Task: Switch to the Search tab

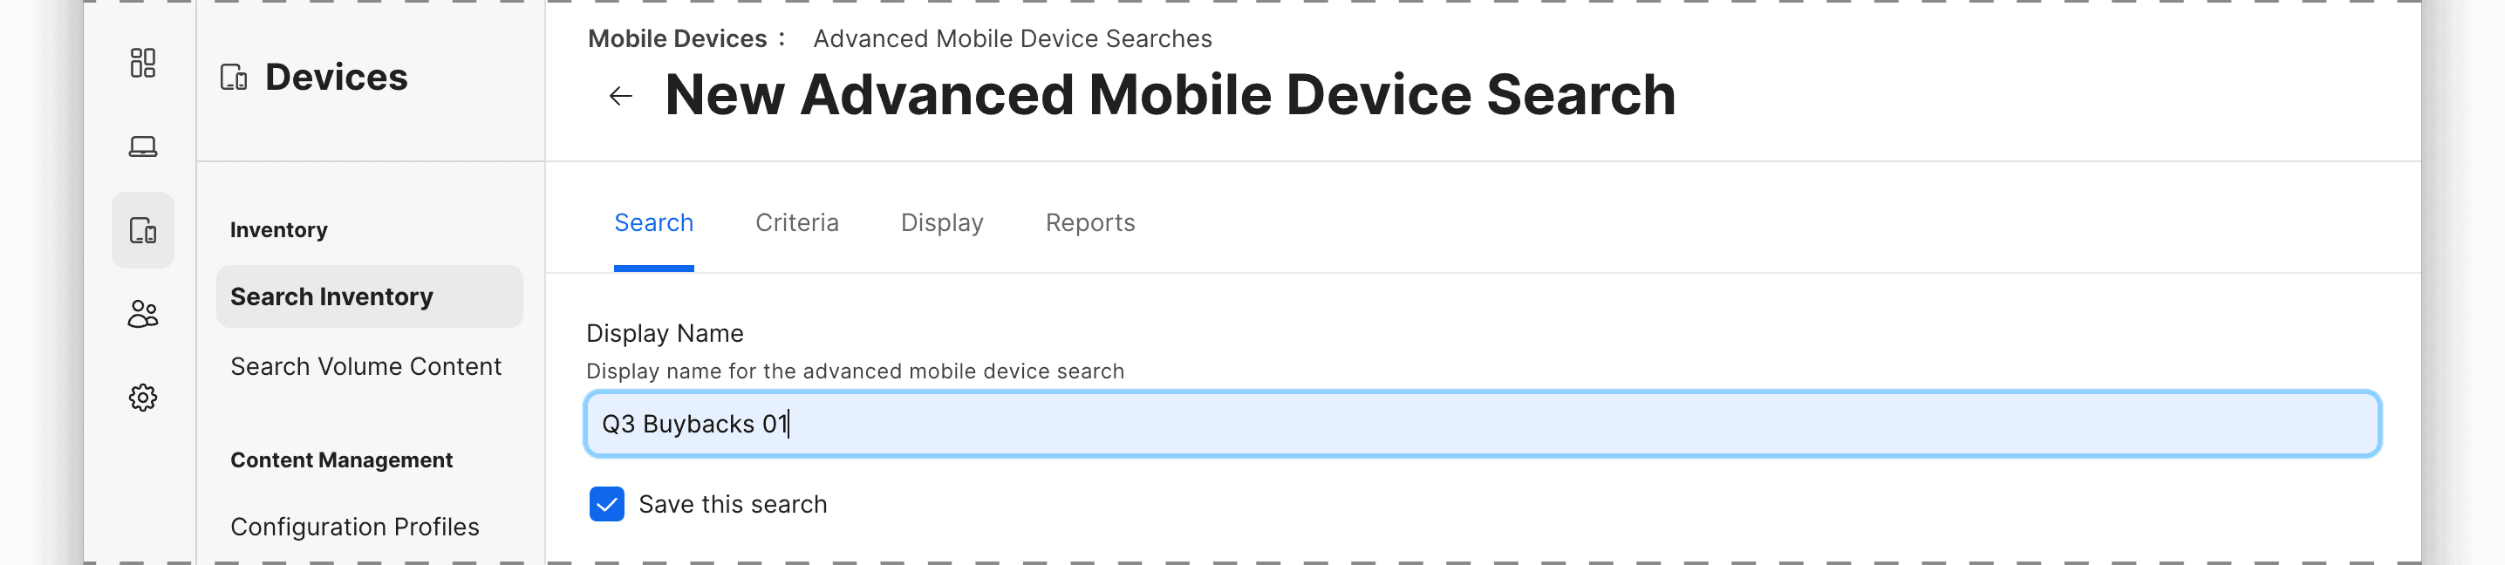Action: click(x=653, y=222)
